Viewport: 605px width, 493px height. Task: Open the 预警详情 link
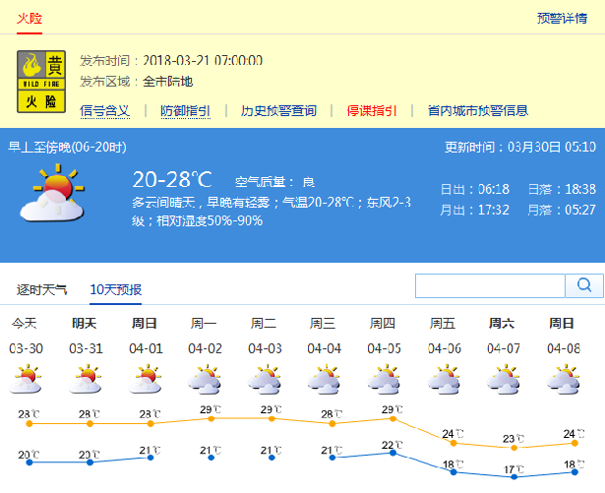[x=562, y=18]
